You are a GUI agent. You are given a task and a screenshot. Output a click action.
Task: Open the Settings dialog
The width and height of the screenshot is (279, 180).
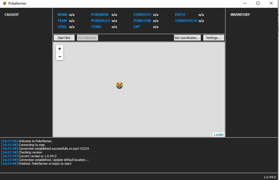(x=214, y=38)
